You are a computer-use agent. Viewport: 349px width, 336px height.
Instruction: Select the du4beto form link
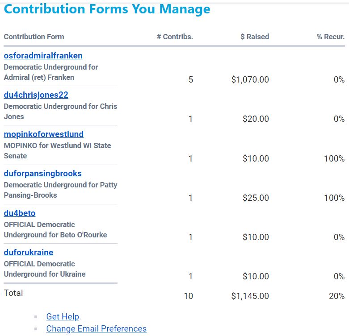[x=19, y=213]
